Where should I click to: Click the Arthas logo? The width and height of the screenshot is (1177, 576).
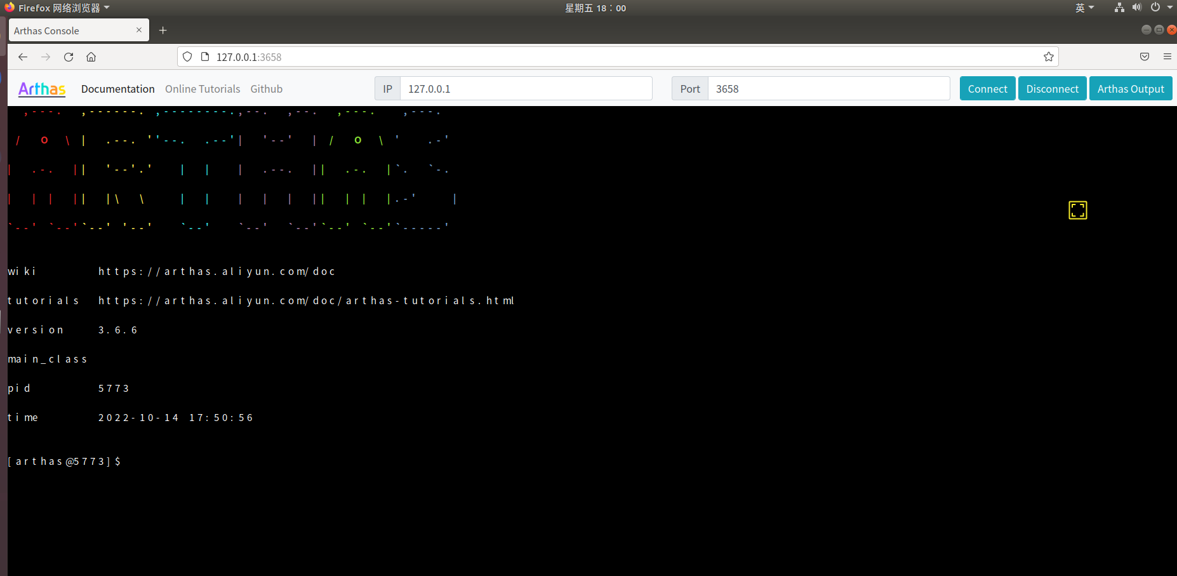42,89
